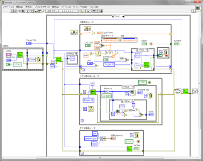This screenshot has width=203, height=161.
Task: Click the Step Over debugging icon
Action: 39,11
